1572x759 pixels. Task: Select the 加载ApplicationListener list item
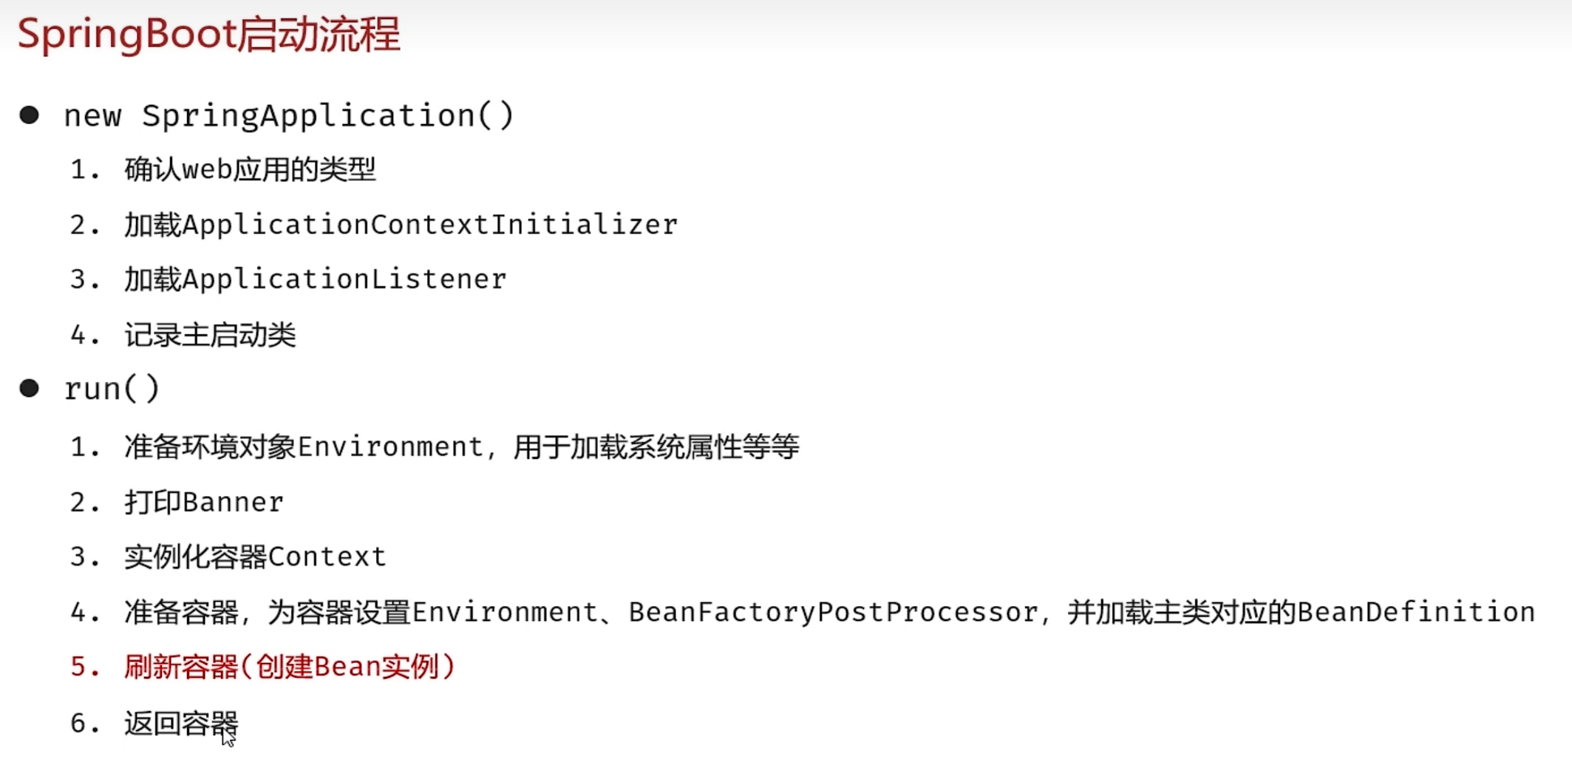[x=315, y=279]
